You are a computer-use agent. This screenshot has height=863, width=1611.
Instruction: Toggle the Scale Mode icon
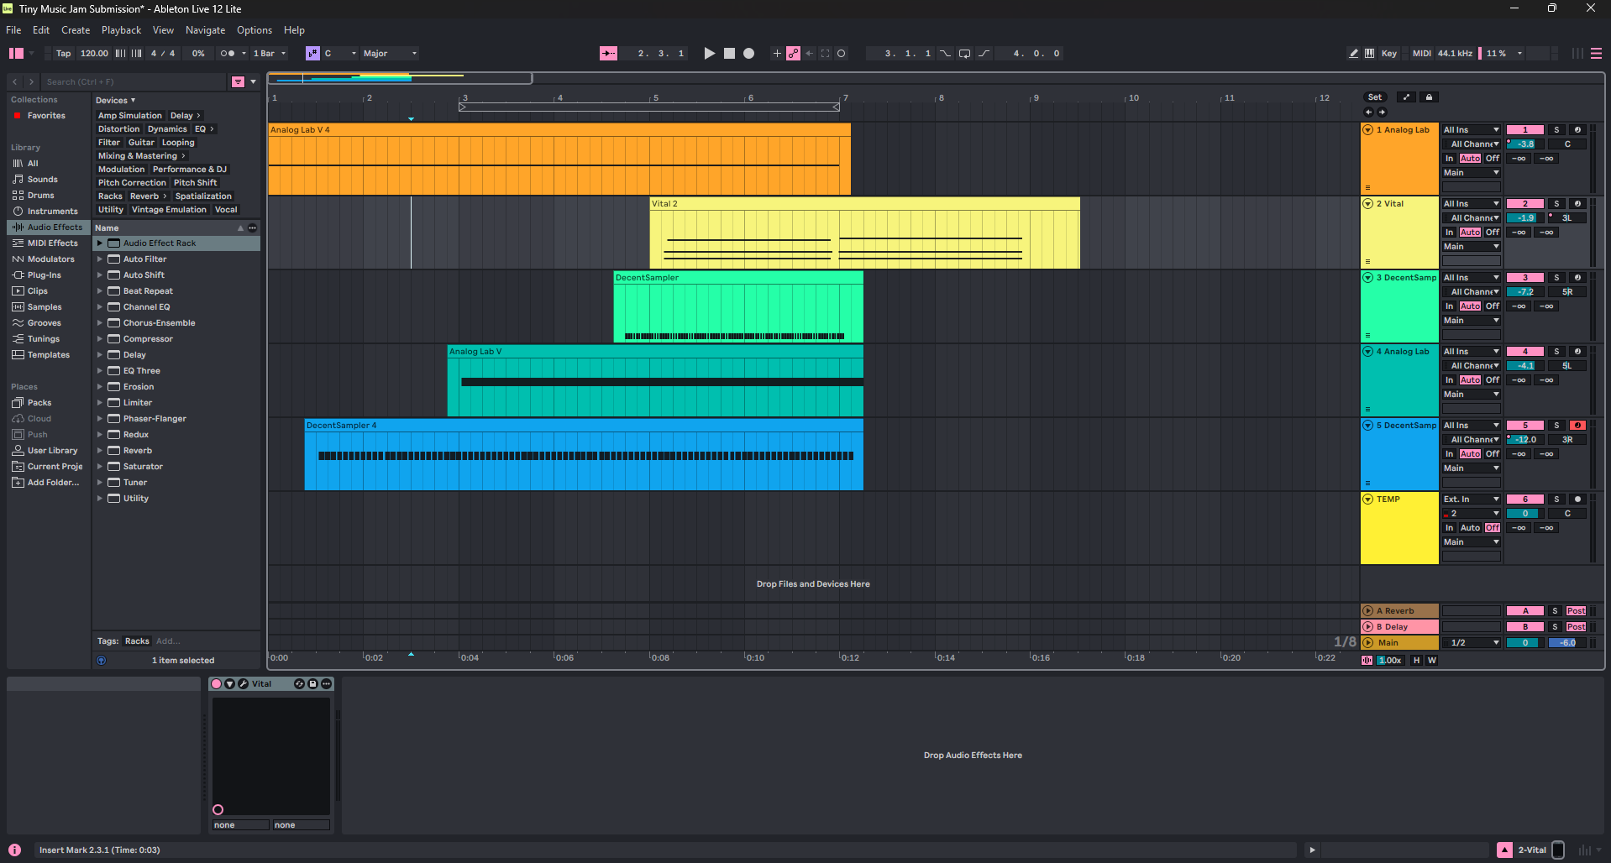pyautogui.click(x=312, y=54)
